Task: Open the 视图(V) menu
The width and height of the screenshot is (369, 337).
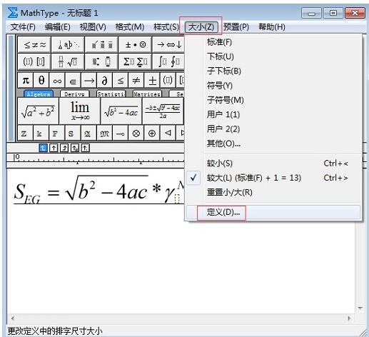Action: click(93, 27)
